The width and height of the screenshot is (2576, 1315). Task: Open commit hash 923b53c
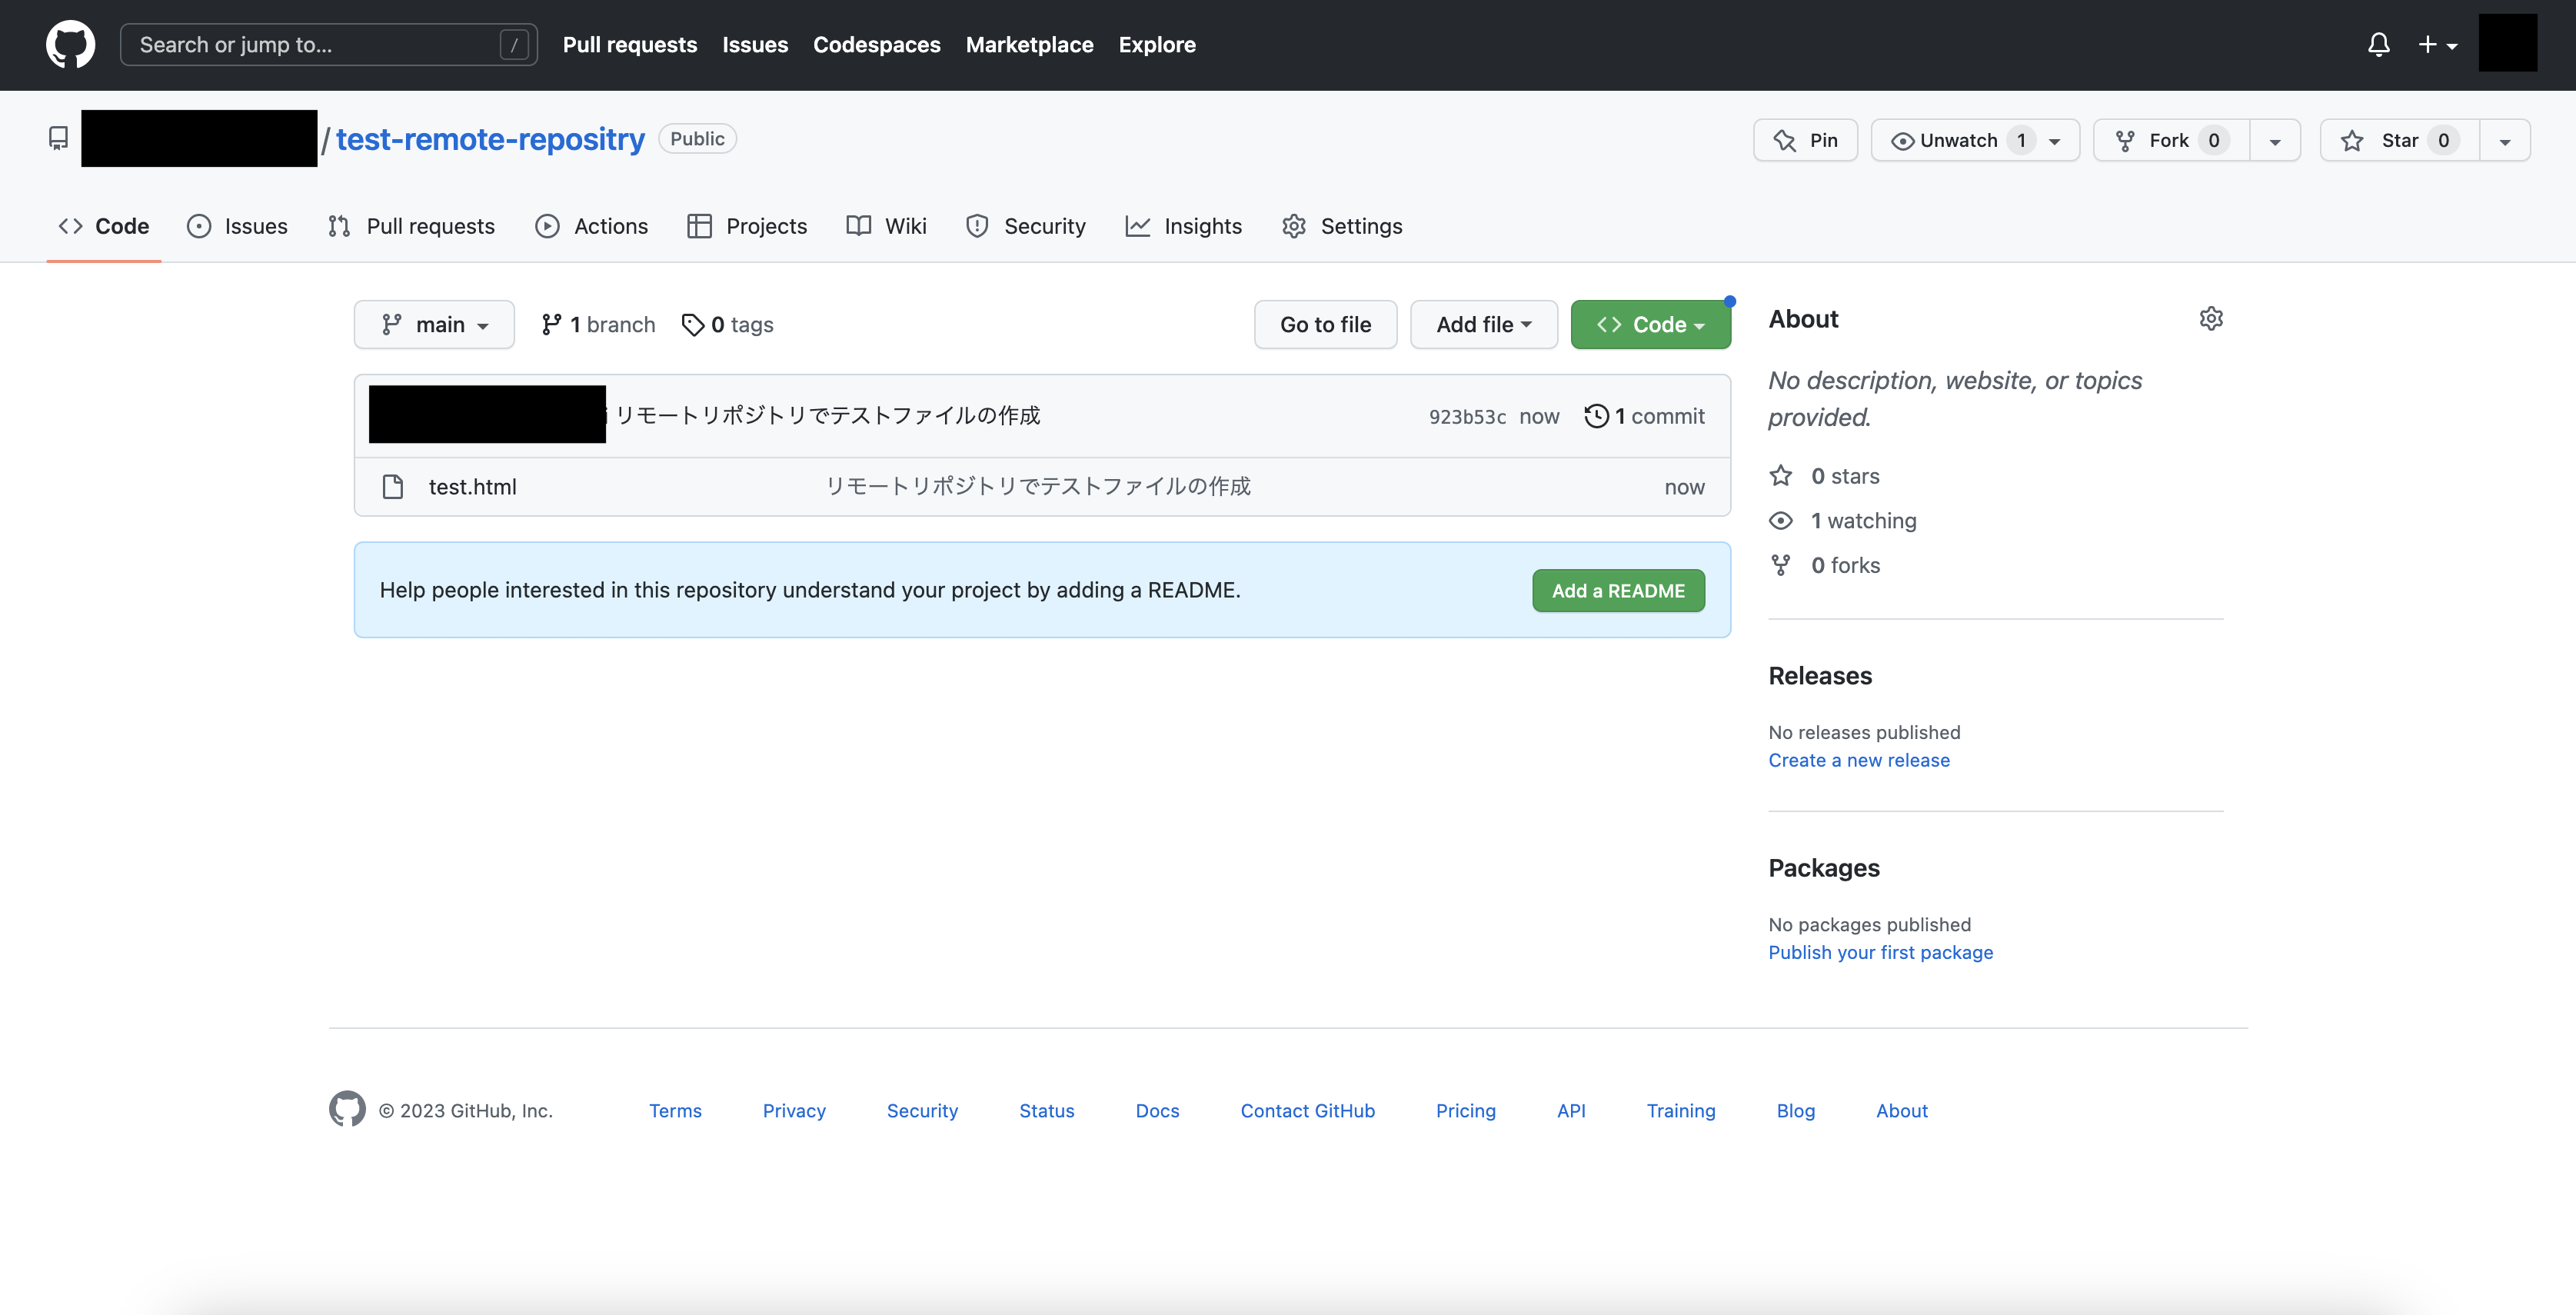coord(1467,416)
